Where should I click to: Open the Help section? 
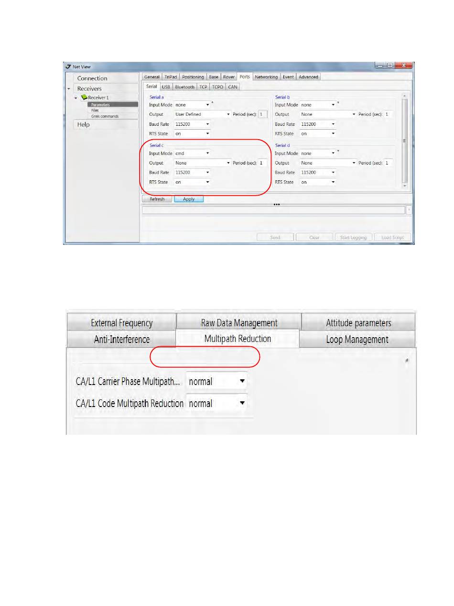point(106,125)
